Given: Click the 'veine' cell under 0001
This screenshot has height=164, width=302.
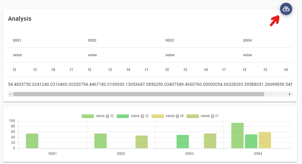Looking at the screenshot, I should (17, 55).
